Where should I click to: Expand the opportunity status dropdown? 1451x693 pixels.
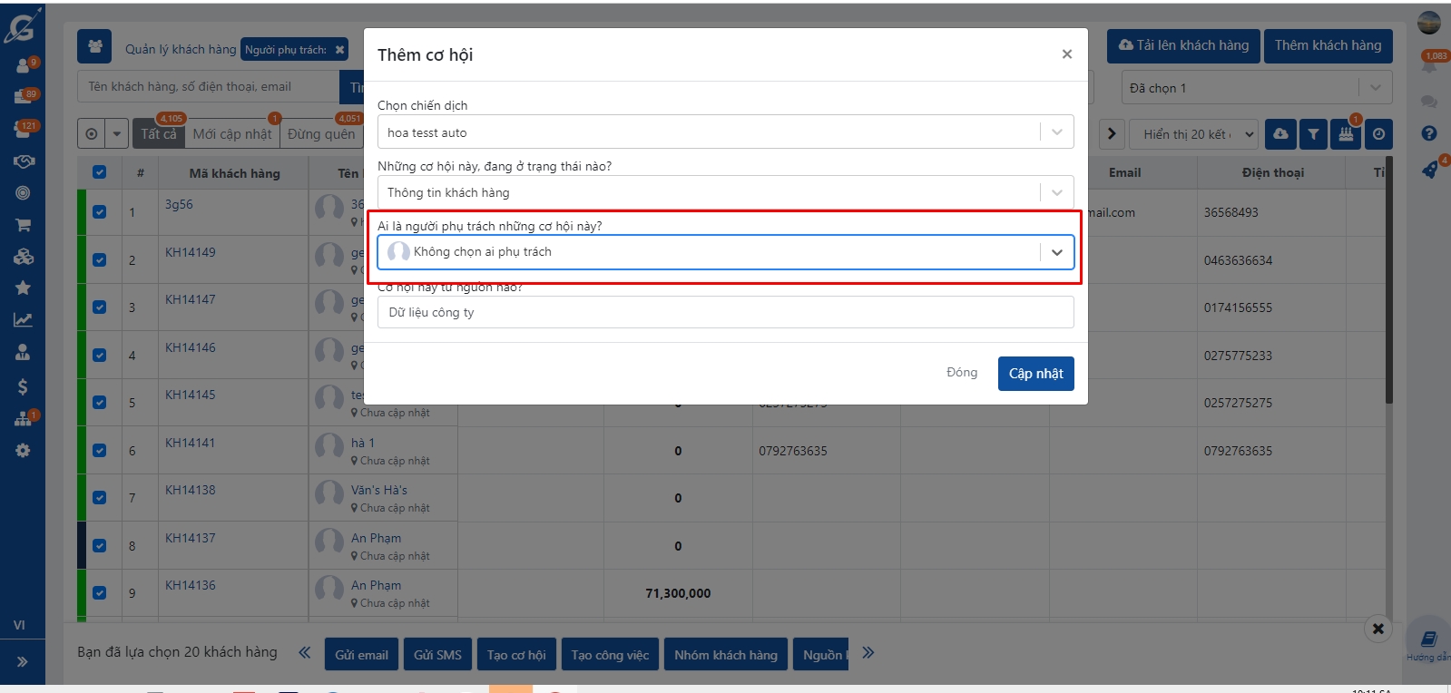pos(1056,192)
